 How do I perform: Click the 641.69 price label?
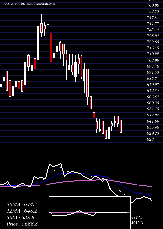[x=153, y=121]
